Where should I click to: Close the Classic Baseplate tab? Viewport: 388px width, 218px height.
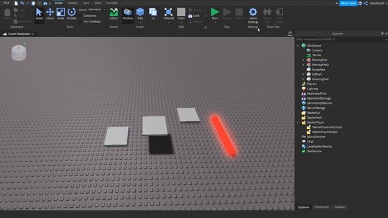click(x=33, y=34)
